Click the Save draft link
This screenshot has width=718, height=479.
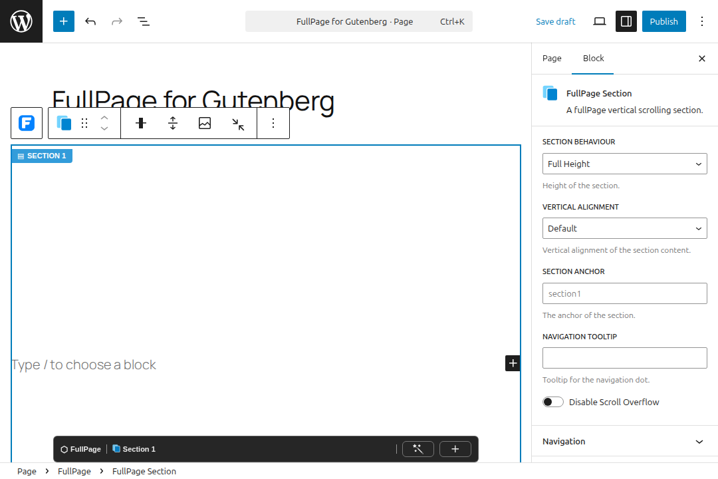pyautogui.click(x=555, y=21)
